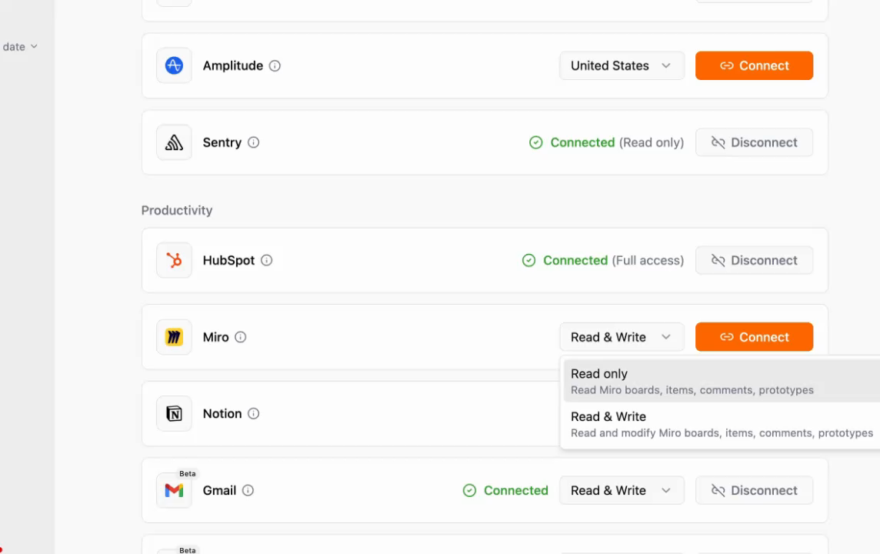This screenshot has height=554, width=880.
Task: Click the Notion logo icon
Action: (174, 414)
